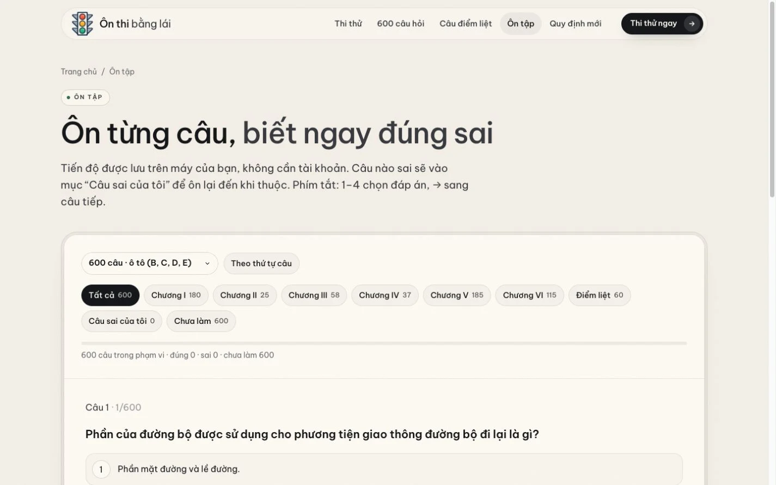
Task: Click the ÔN TẬP badge label
Action: (x=85, y=97)
